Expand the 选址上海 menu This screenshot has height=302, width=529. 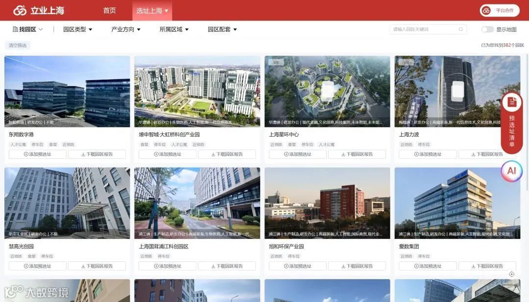(152, 11)
